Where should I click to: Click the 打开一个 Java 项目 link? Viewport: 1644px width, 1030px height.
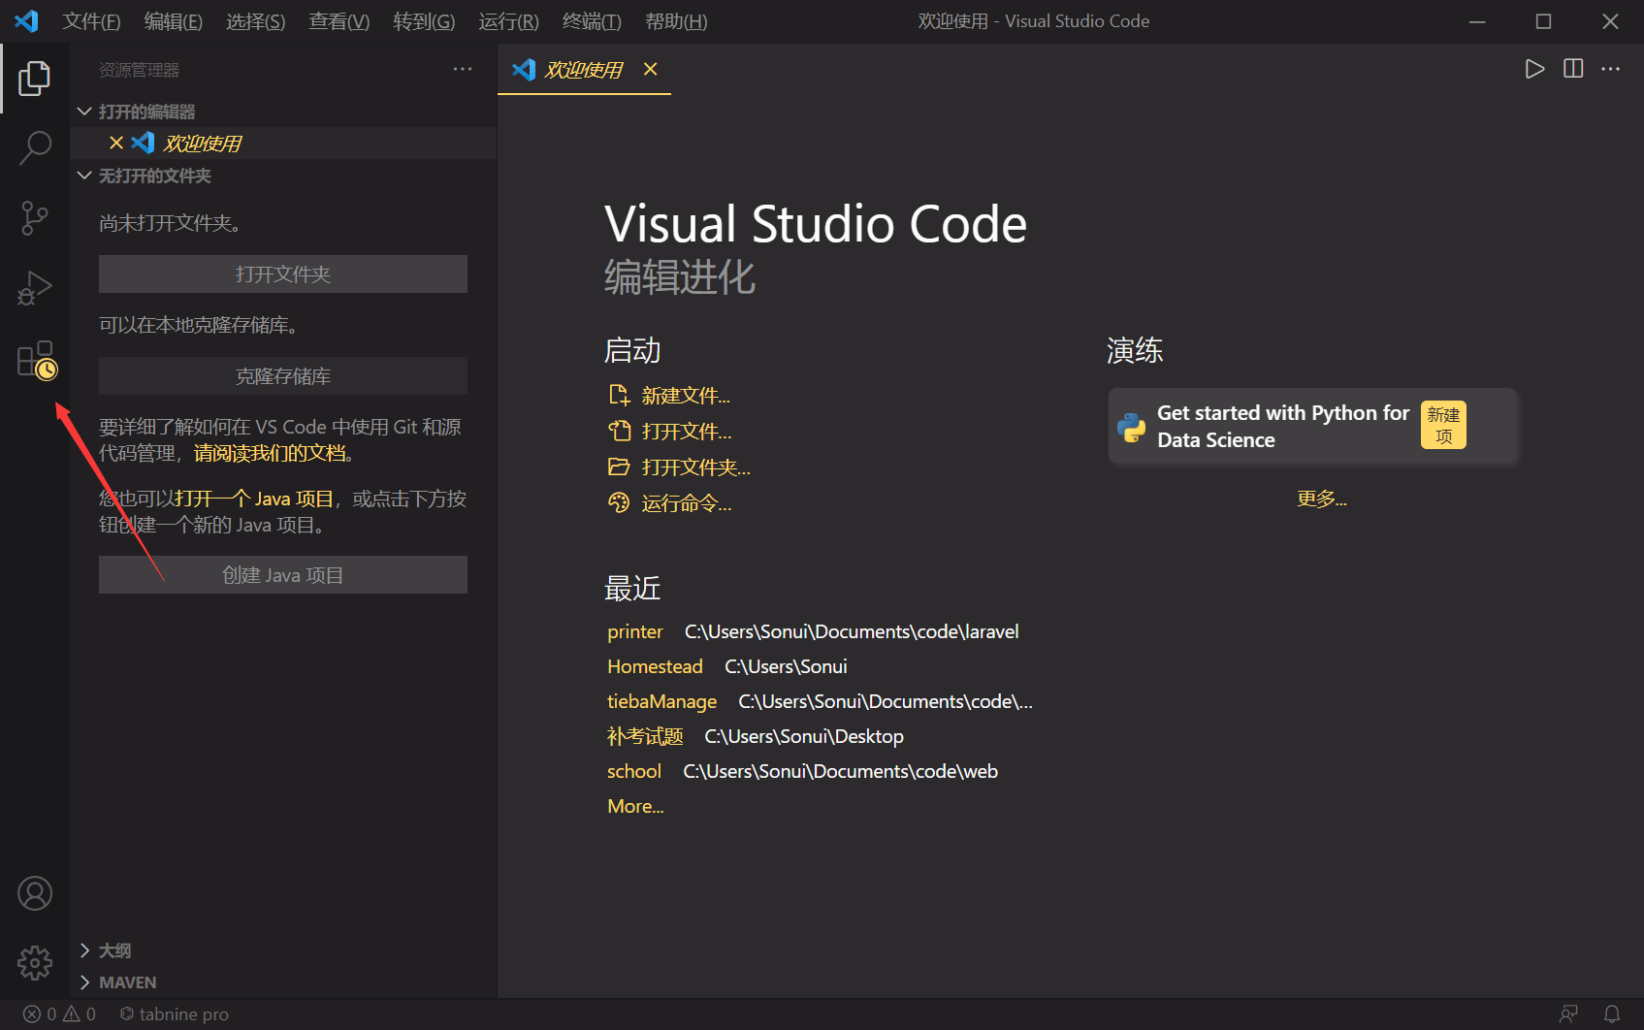click(x=254, y=499)
